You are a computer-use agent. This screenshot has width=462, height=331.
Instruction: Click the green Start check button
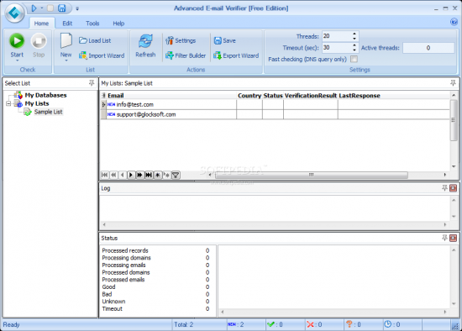point(17,45)
